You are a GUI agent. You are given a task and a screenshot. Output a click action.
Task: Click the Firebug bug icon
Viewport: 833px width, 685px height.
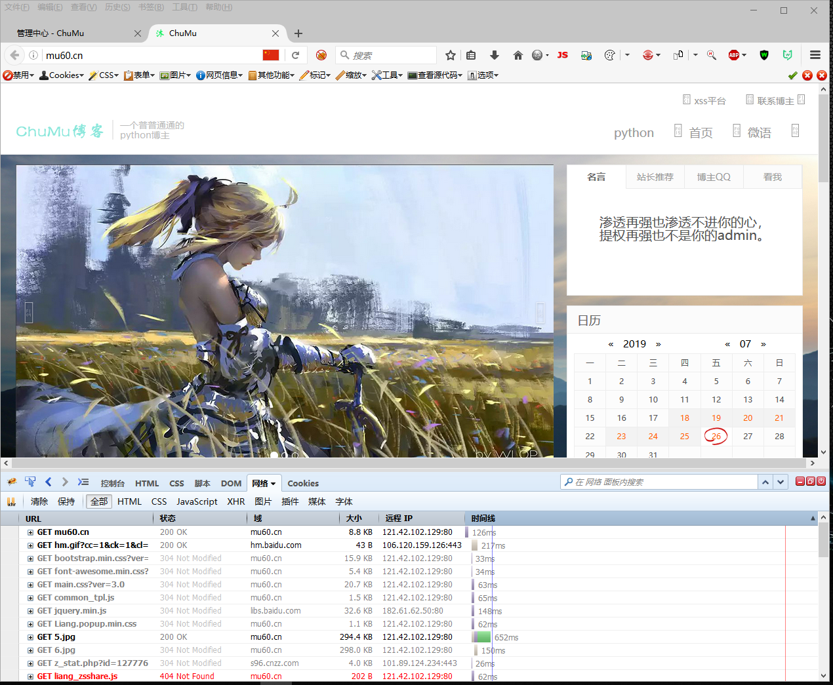click(x=12, y=482)
